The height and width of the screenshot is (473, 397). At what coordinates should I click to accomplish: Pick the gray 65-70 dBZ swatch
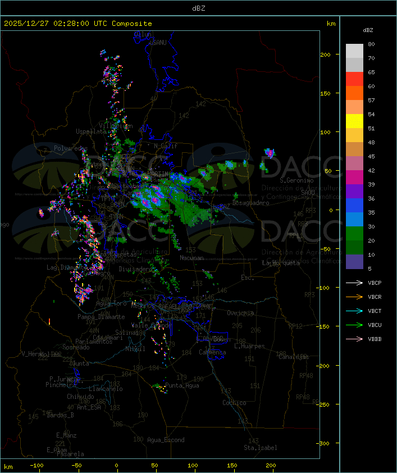354,65
